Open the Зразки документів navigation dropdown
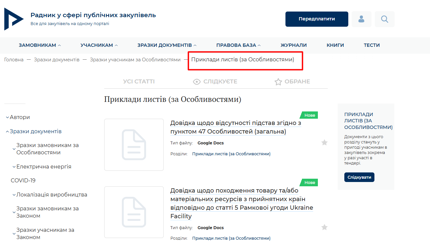This screenshot has width=430, height=242. point(167,45)
